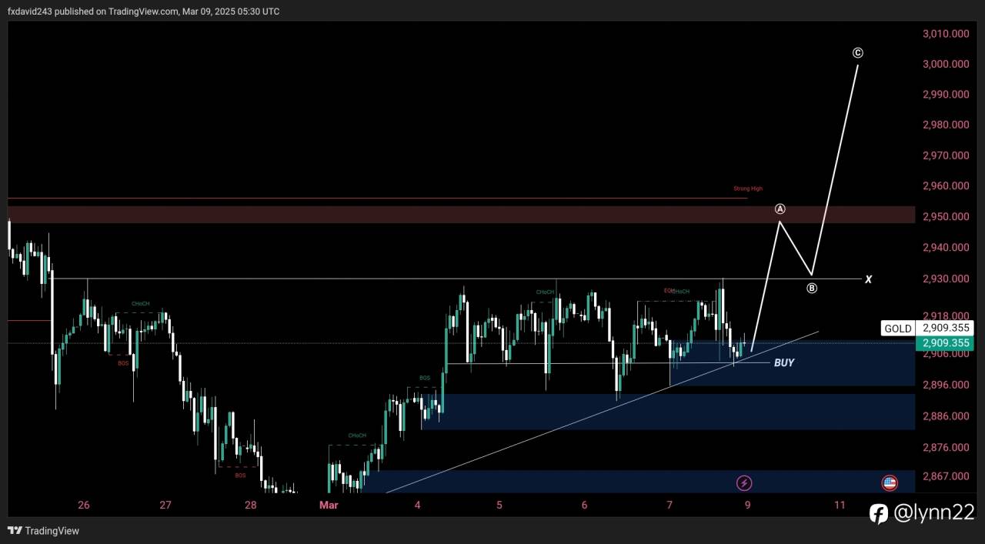Click the 2,876.000 price axis label
Viewport: 985px width, 544px height.
click(x=945, y=447)
